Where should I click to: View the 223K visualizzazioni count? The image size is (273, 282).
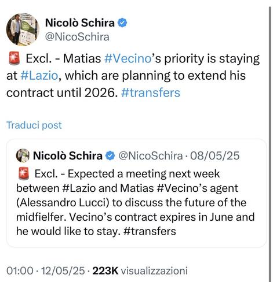140,270
